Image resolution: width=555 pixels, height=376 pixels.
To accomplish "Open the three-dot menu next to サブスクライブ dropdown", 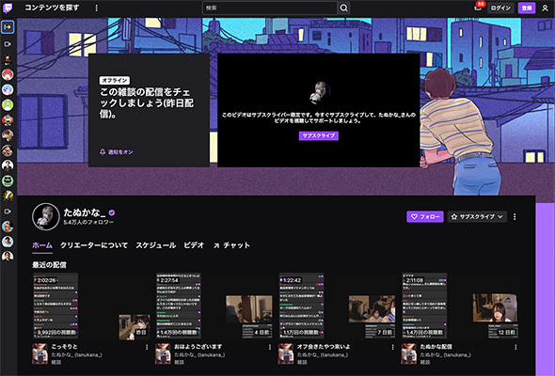I will click(x=515, y=216).
